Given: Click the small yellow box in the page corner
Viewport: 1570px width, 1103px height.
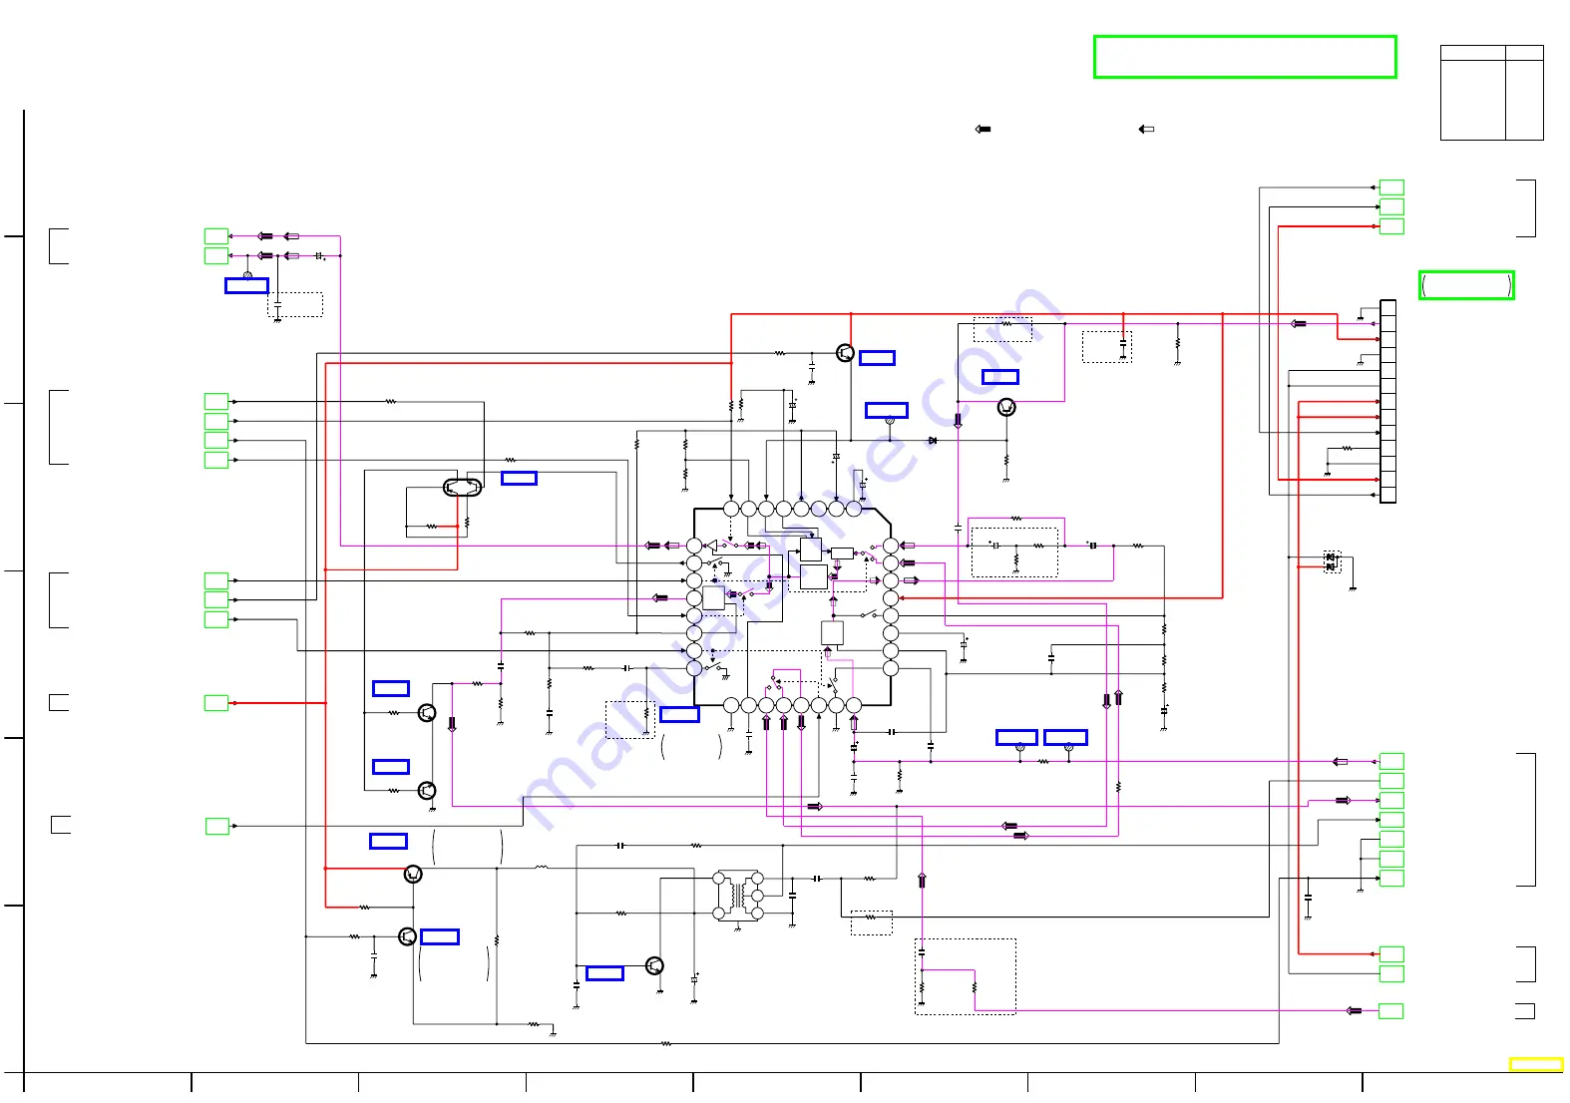Looking at the screenshot, I should click(1535, 1065).
